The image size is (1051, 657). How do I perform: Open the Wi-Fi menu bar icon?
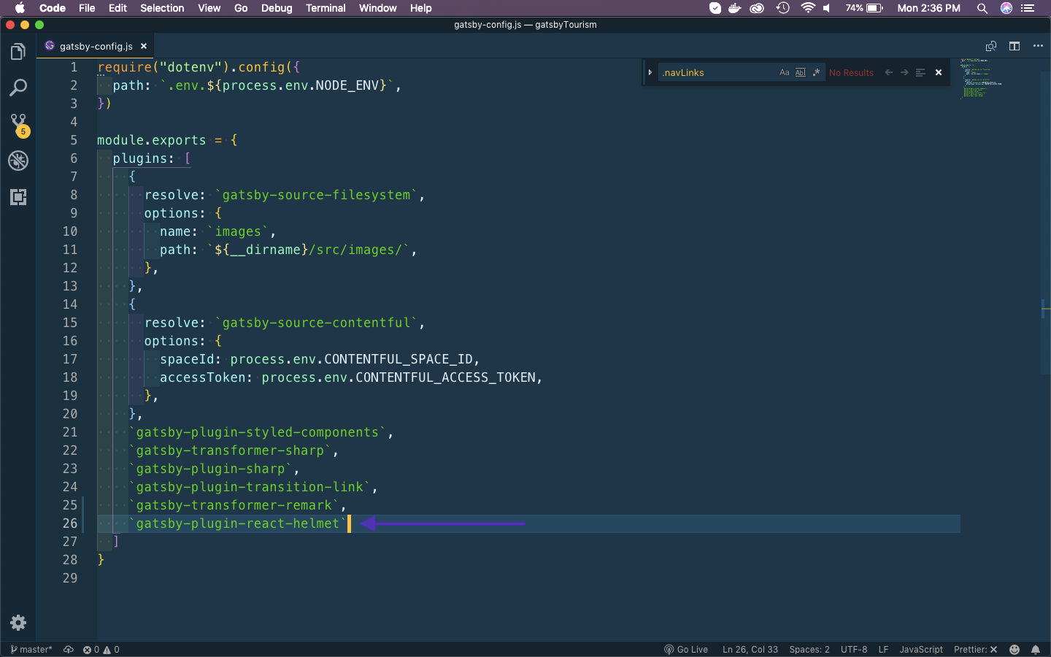807,8
